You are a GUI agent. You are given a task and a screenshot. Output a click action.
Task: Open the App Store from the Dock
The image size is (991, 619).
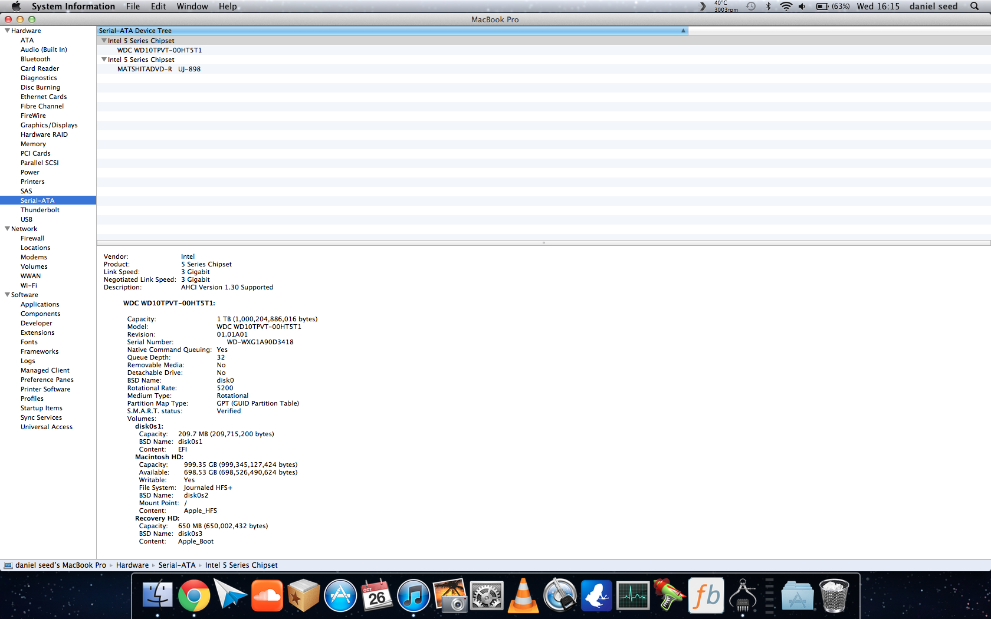pyautogui.click(x=340, y=595)
